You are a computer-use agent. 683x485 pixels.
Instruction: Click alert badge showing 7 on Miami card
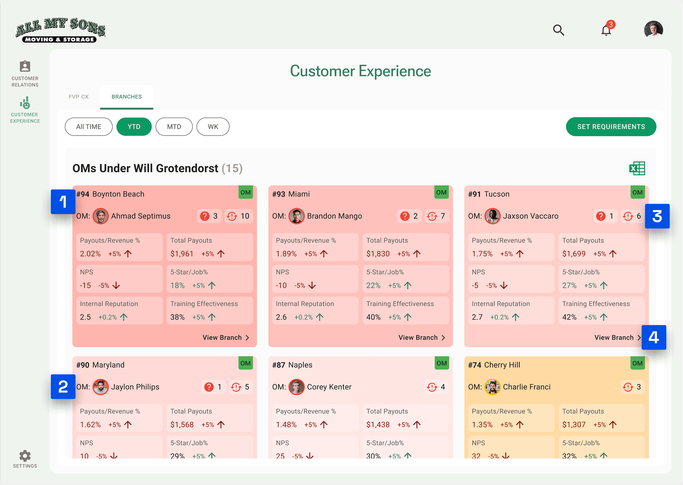pos(436,216)
